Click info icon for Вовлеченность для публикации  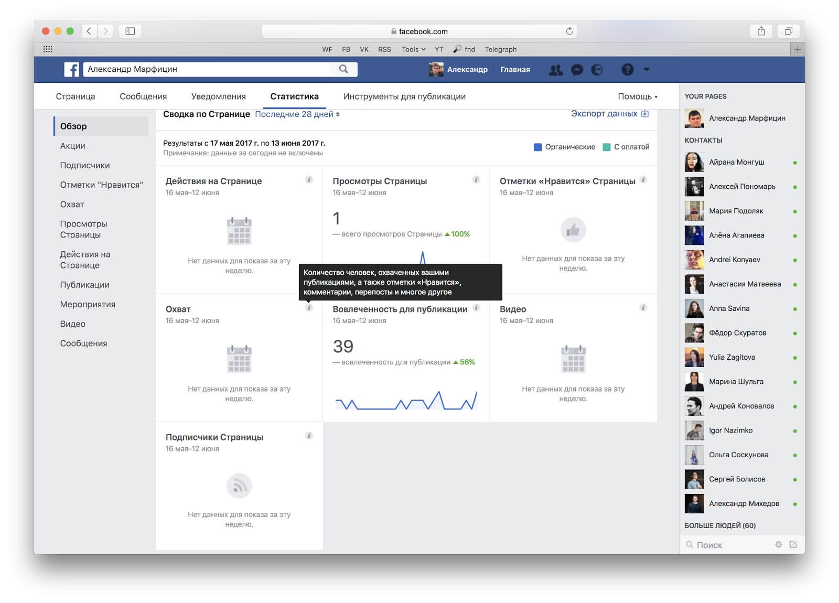[x=476, y=308]
